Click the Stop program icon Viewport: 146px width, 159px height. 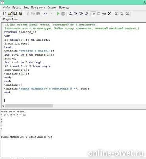63,14
